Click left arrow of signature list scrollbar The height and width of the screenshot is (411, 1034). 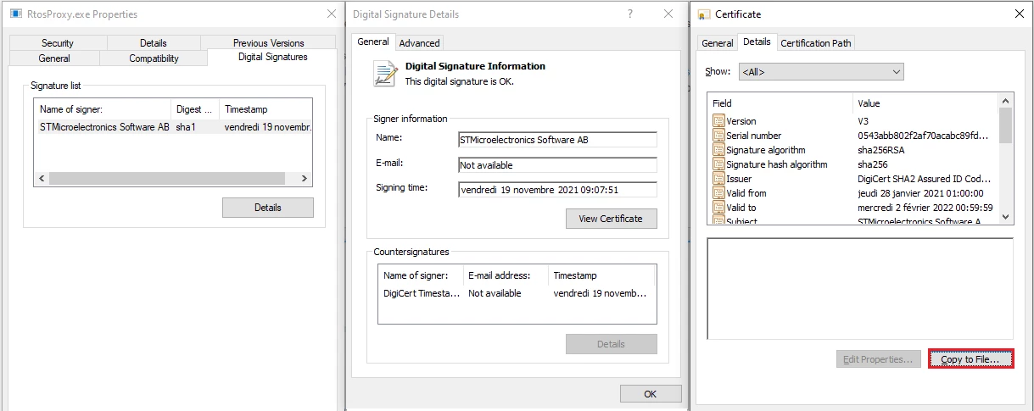41,179
